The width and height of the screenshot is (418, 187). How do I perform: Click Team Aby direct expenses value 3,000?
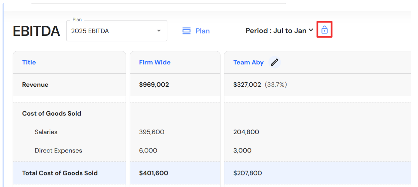click(242, 151)
